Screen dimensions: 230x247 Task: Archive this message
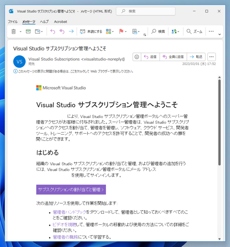tap(28, 31)
